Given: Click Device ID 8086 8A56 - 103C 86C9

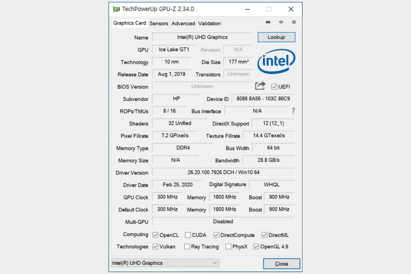Looking at the screenshot, I should point(263,99).
